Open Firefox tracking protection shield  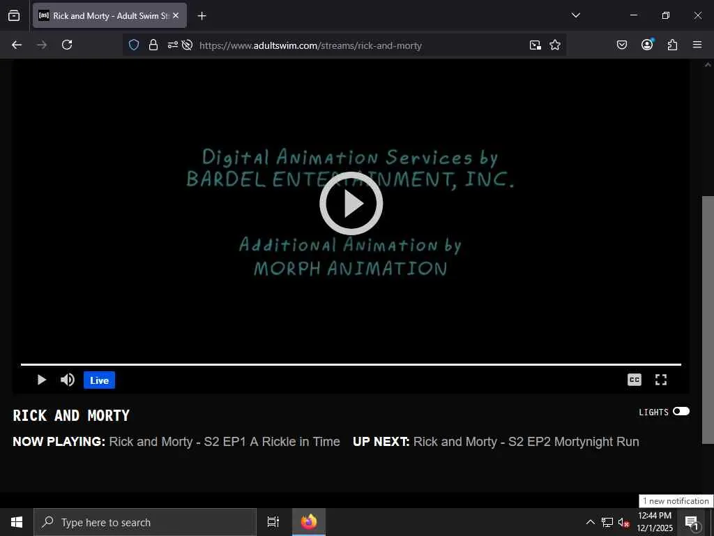tap(133, 45)
